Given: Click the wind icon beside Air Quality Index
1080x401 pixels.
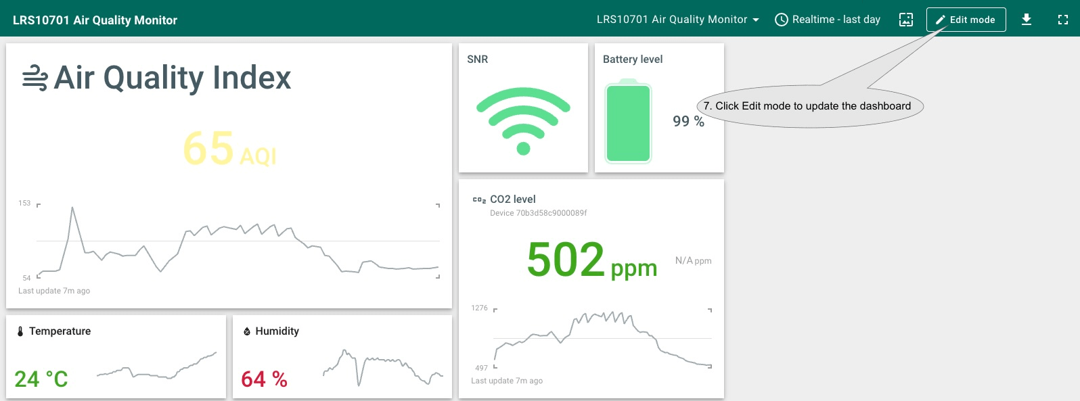Looking at the screenshot, I should coord(35,78).
